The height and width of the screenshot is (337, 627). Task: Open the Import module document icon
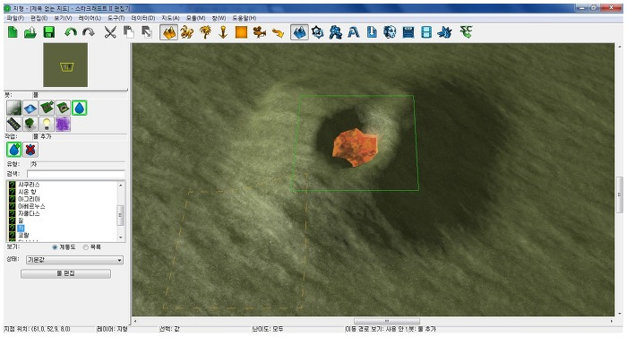[x=372, y=32]
